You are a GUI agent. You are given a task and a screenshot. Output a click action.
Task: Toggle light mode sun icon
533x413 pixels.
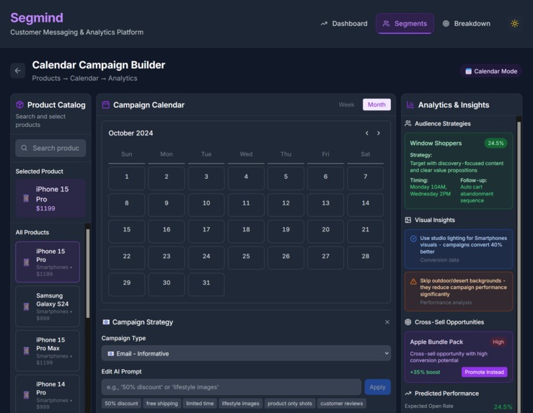[515, 24]
